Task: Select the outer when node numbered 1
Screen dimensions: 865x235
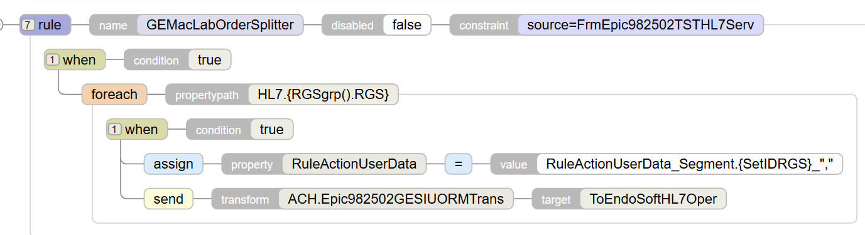Action: pyautogui.click(x=75, y=60)
